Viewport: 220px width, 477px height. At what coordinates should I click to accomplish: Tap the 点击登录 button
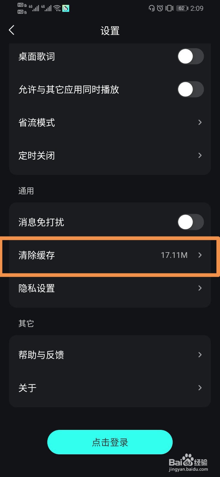110,442
